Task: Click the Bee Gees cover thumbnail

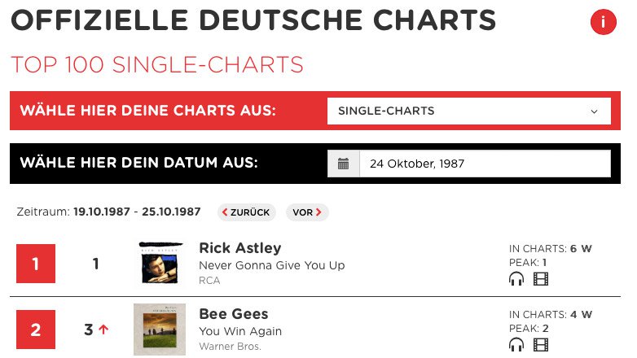Action: pyautogui.click(x=160, y=330)
